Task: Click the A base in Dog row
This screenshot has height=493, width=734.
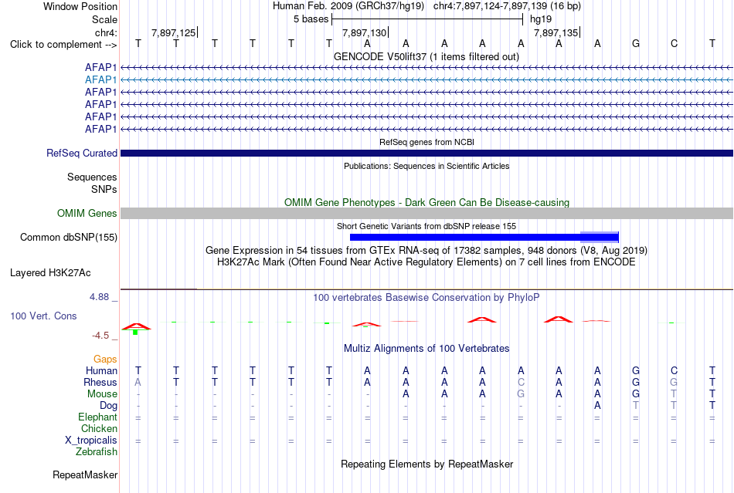Action: pyautogui.click(x=597, y=406)
